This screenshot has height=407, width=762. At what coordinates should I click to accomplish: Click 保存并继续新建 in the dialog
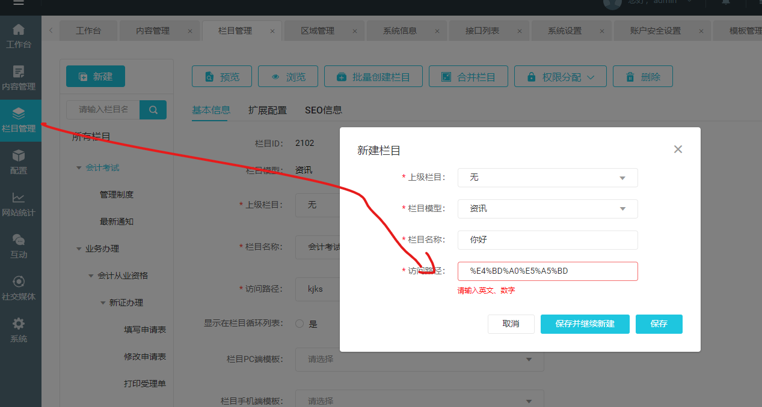[585, 324]
